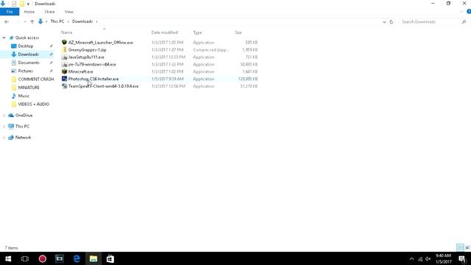
Task: Click This PC in the address path
Action: [57, 21]
